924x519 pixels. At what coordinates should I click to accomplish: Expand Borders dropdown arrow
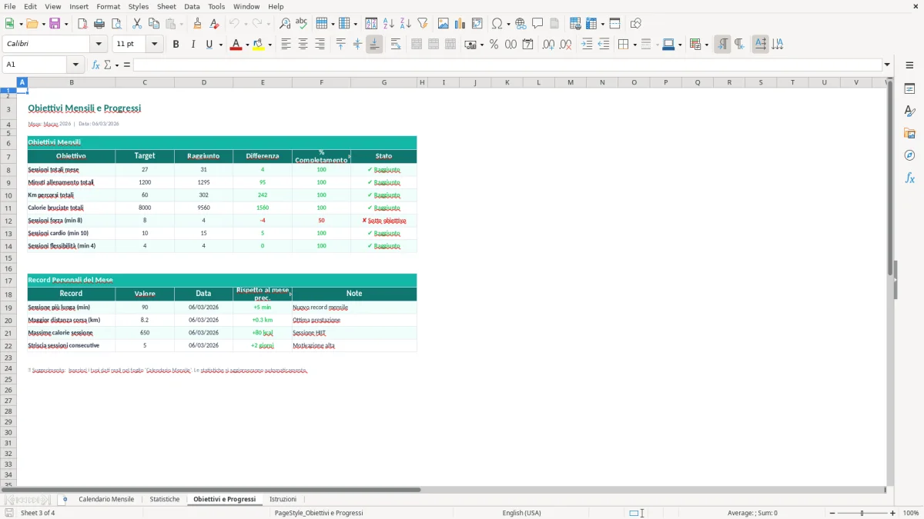tap(634, 45)
